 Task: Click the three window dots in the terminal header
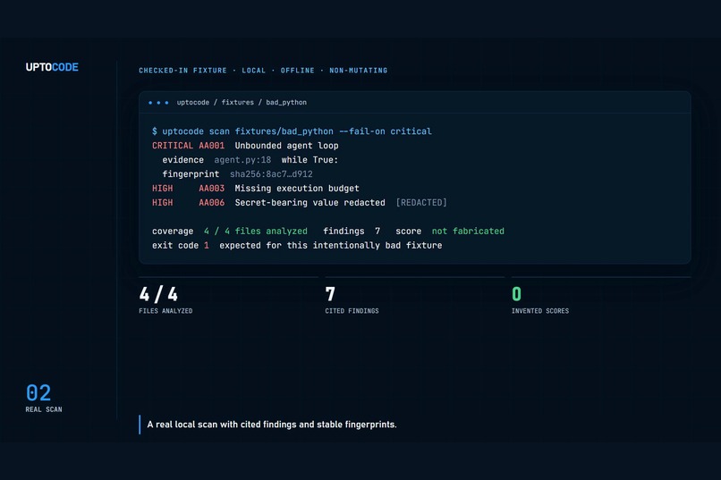pos(158,103)
